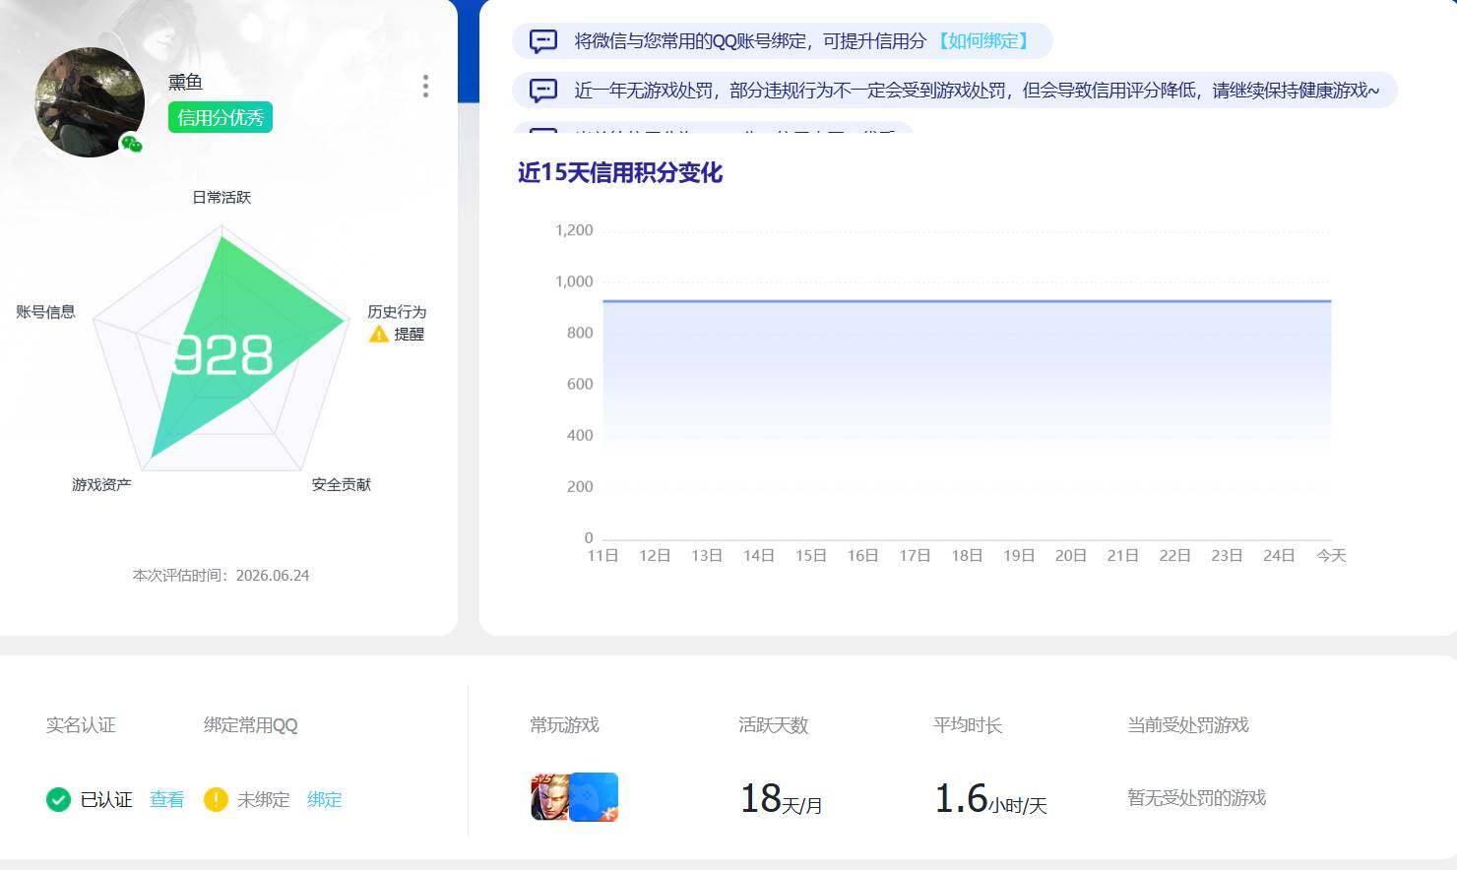Select the 游戏资产 radar label
Image resolution: width=1457 pixels, height=870 pixels.
(101, 484)
